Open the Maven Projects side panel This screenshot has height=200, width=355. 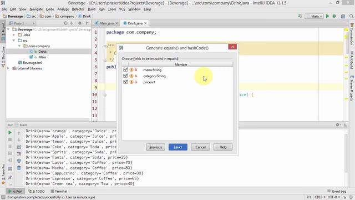[x=352, y=88]
